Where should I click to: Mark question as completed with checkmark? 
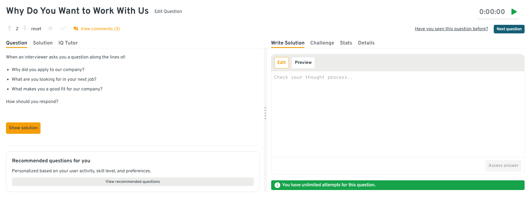coord(63,28)
